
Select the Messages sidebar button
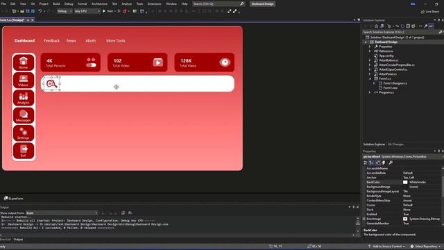click(24, 116)
